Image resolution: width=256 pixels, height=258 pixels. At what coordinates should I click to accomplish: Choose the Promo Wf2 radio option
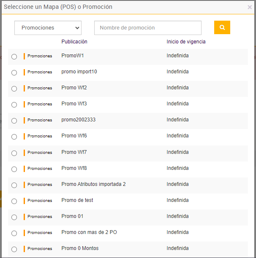coord(14,89)
